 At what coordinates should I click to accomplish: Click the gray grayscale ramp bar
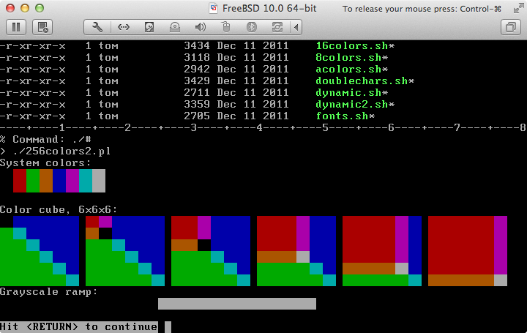tap(236, 304)
